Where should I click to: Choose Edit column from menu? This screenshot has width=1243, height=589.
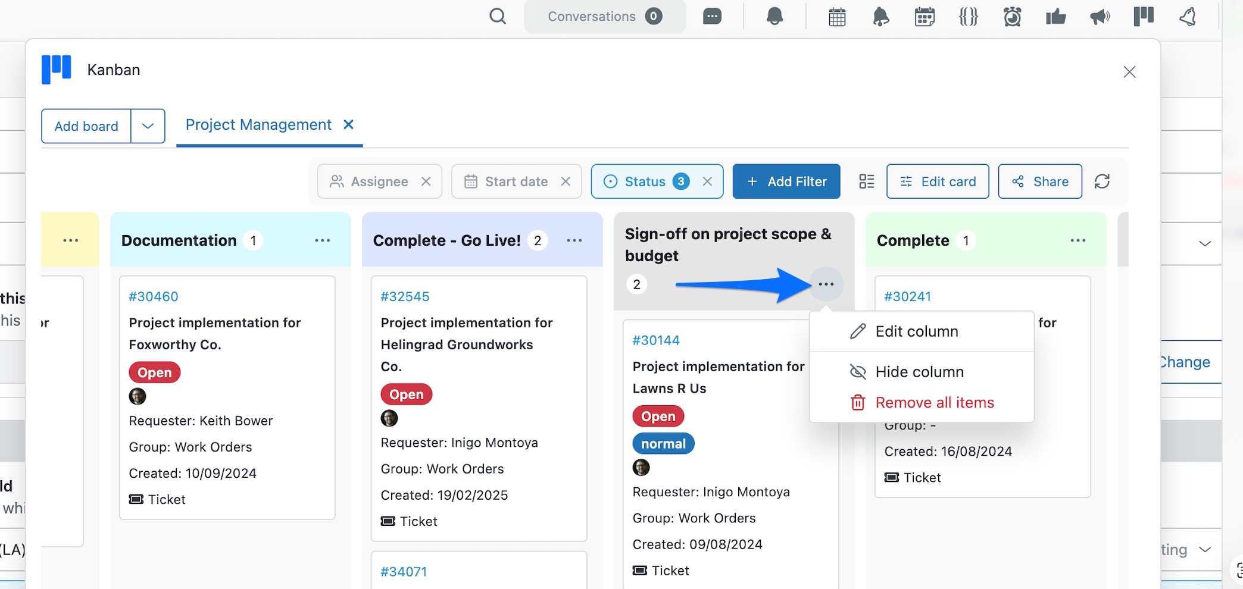tap(922, 331)
